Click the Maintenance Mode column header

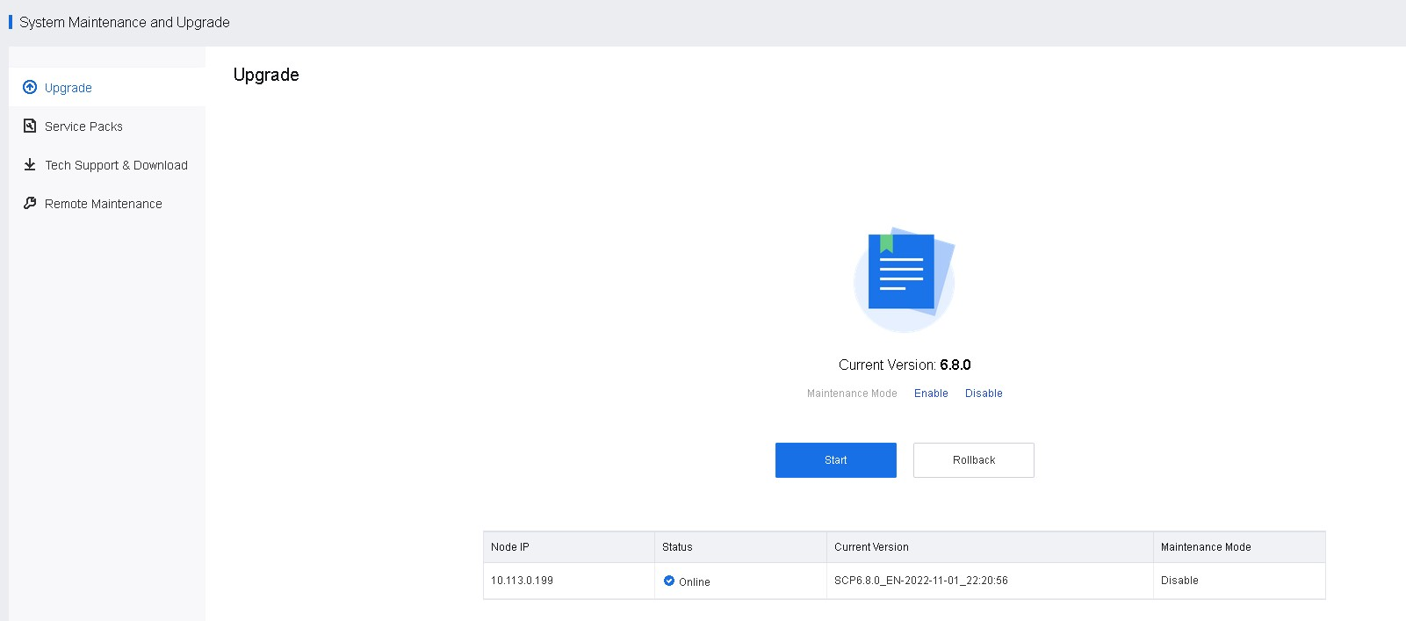[1206, 547]
